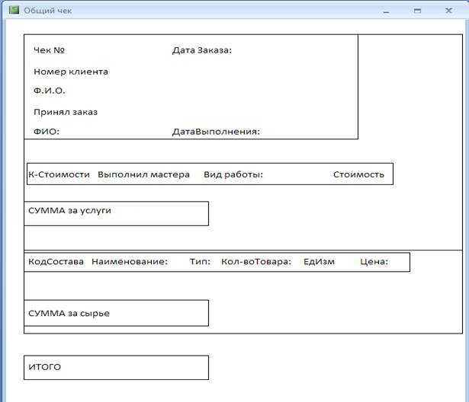Click the Вид работы: column header

(233, 174)
